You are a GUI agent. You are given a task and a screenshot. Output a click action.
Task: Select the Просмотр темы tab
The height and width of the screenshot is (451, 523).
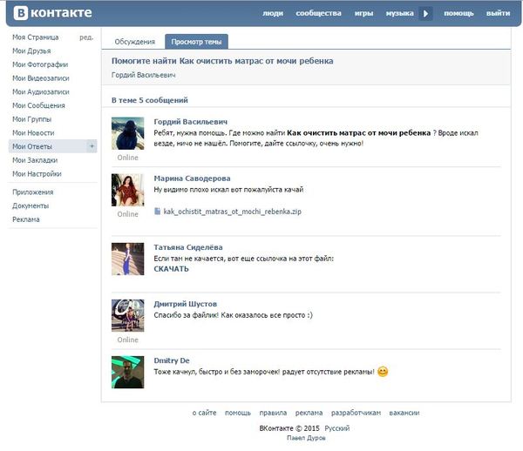click(196, 42)
